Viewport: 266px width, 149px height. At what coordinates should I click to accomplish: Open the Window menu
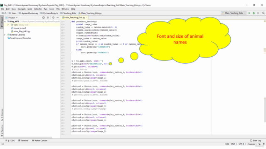[x=65, y=9]
